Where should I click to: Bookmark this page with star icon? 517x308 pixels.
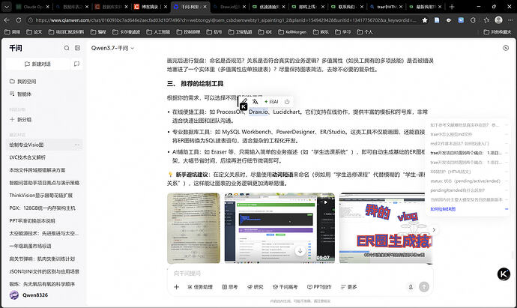point(425,20)
